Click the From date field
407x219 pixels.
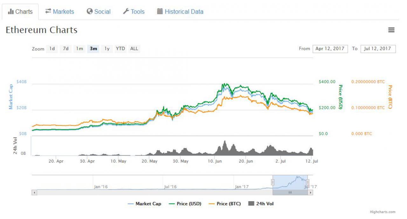[330, 49]
